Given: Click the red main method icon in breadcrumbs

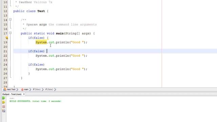Looking at the screenshot, I should 22,89.
